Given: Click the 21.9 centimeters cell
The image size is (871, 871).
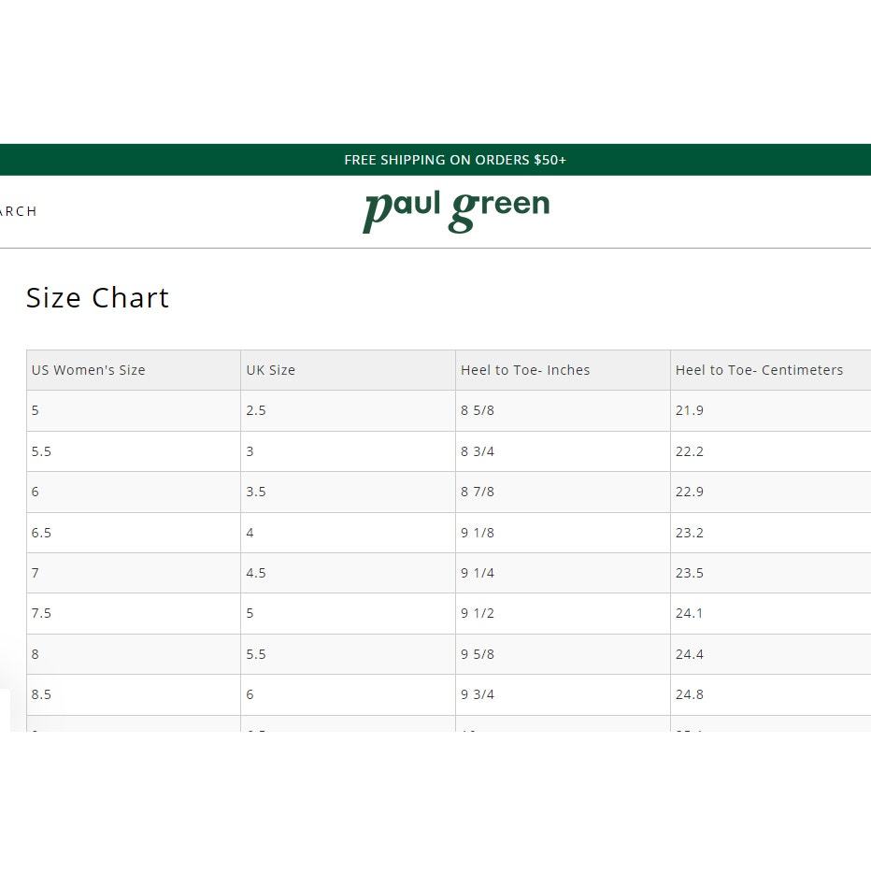Looking at the screenshot, I should pos(771,410).
